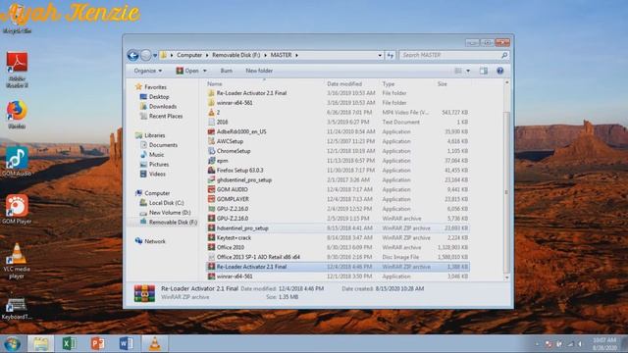Expand the view options dropdown arrow
628x353 pixels.
click(x=468, y=71)
